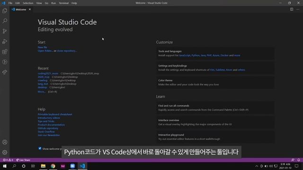Open the Help menu

tap(74, 3)
